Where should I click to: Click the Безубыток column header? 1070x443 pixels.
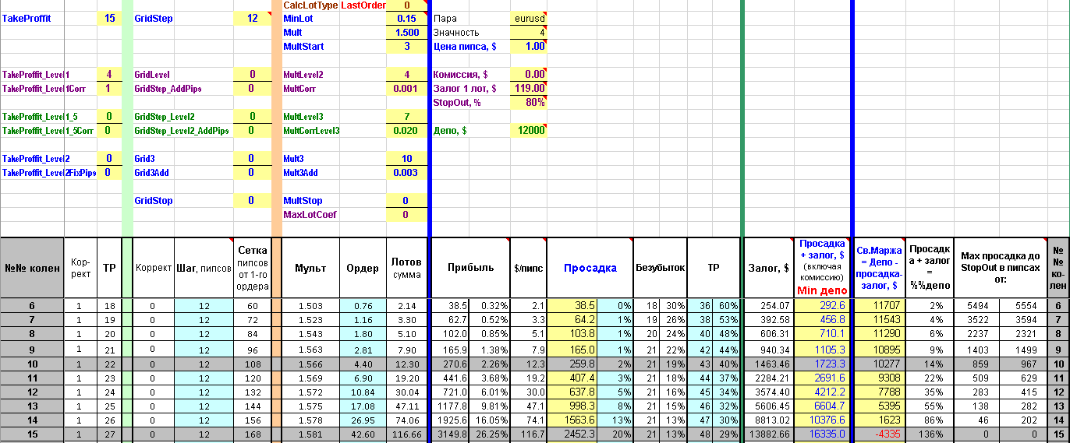pos(660,268)
